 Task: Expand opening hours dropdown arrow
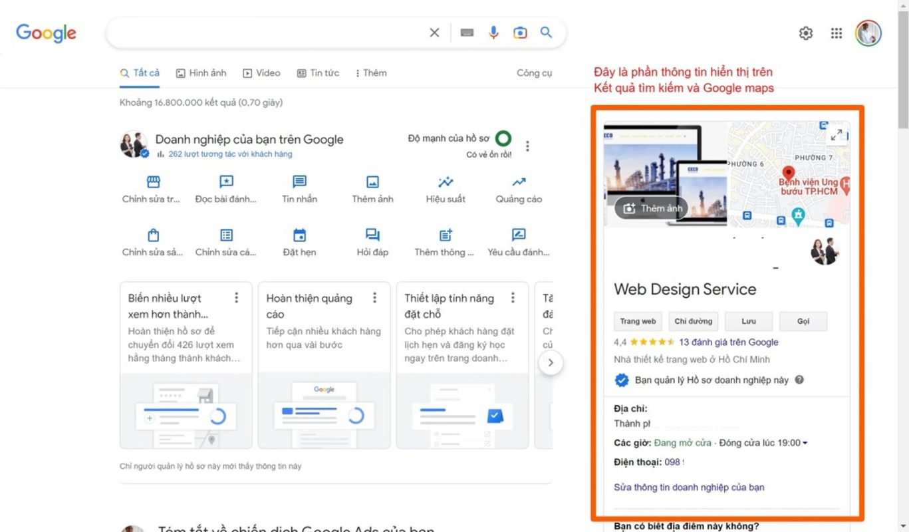(805, 444)
